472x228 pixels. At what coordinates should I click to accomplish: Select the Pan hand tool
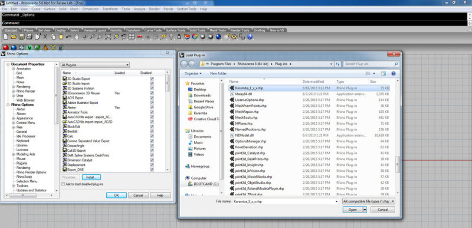click(x=77, y=37)
